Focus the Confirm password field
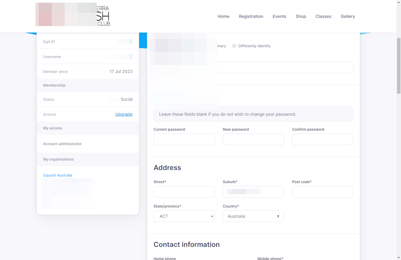The image size is (401, 260). [x=323, y=139]
